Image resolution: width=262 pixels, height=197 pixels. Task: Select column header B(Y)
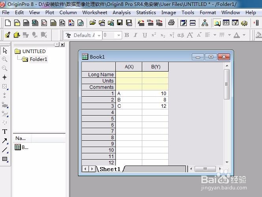pyautogui.click(x=155, y=67)
